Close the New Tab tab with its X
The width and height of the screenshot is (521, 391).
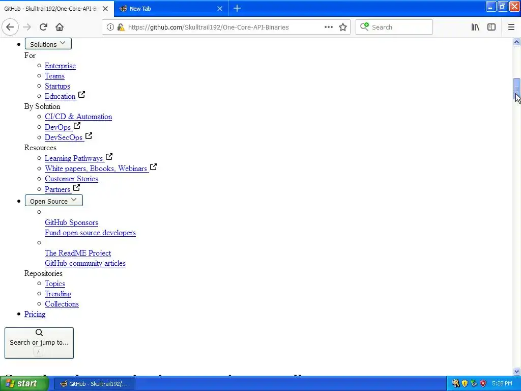coord(220,9)
